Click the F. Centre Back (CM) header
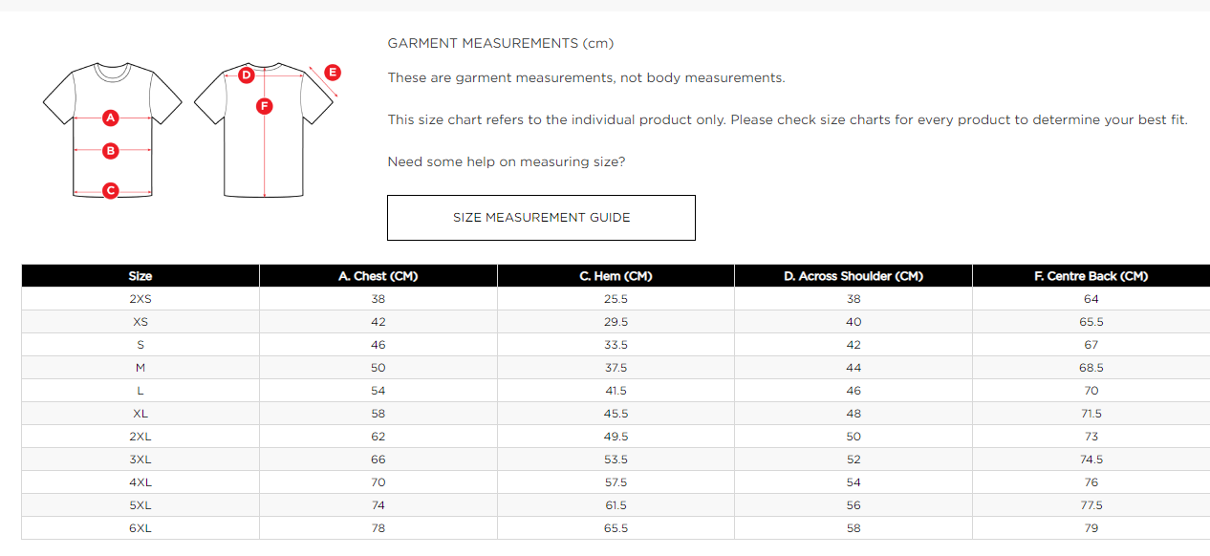Screen dimensions: 1210x556 [x=1091, y=276]
